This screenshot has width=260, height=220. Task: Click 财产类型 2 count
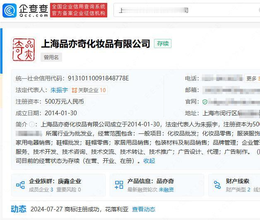[x=238, y=189]
